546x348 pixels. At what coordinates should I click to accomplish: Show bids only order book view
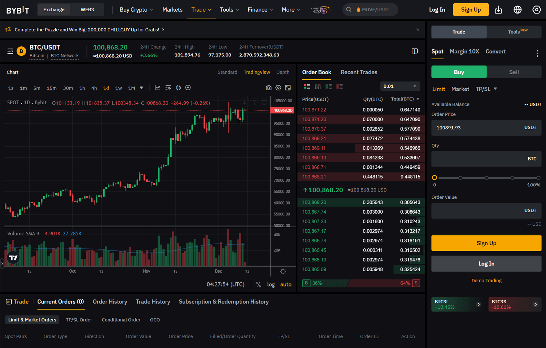tap(329, 86)
